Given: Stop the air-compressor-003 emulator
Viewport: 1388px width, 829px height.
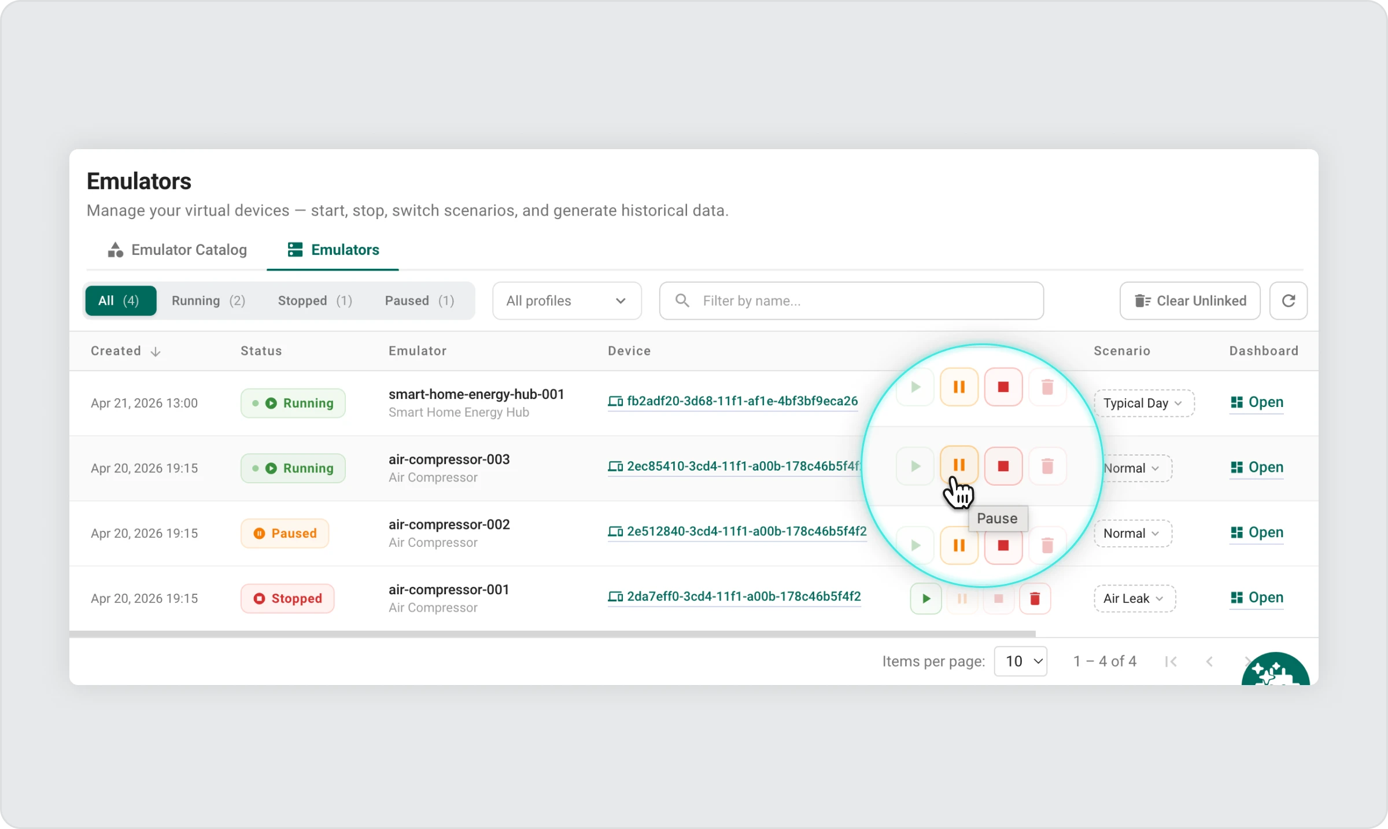Looking at the screenshot, I should (1003, 466).
